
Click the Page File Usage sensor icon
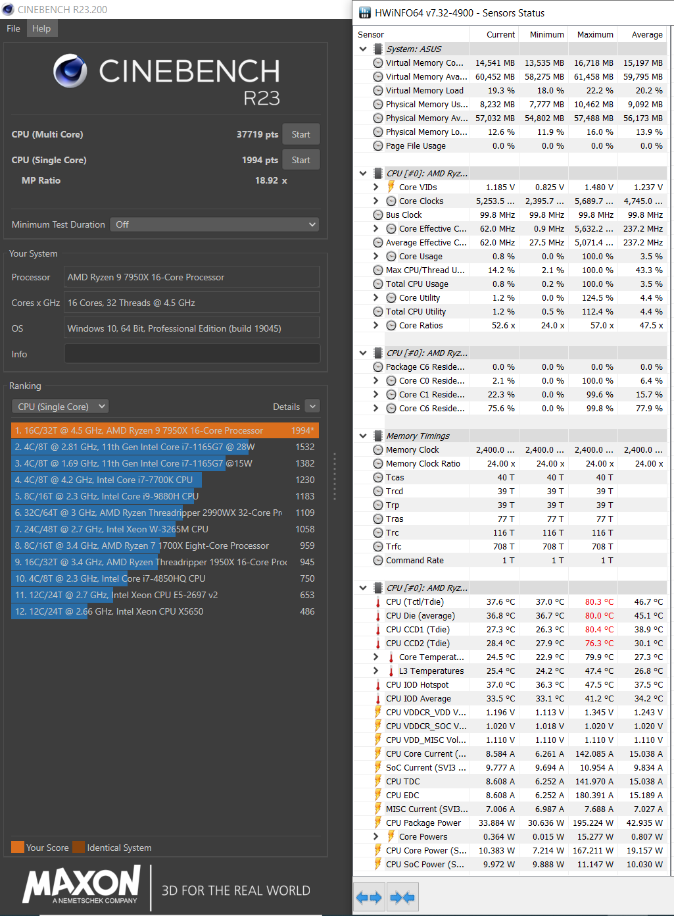378,145
